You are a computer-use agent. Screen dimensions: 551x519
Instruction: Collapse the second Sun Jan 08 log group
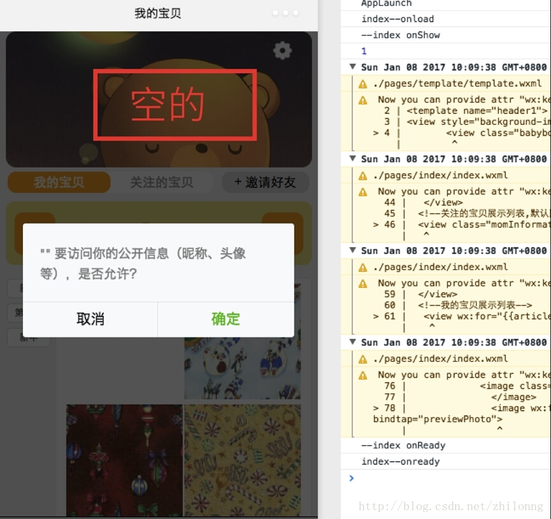point(352,158)
